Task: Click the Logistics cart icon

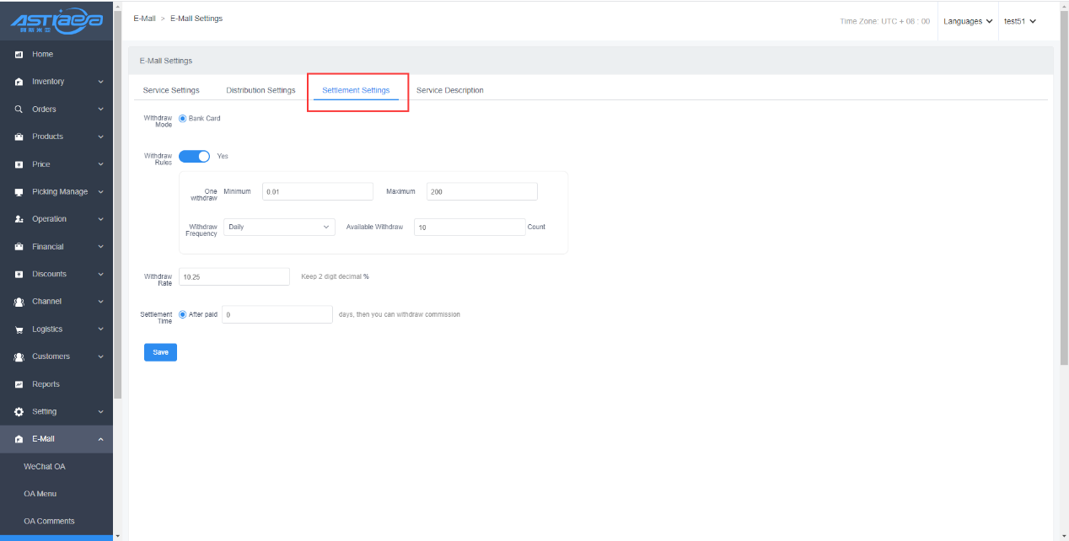Action: pyautogui.click(x=19, y=329)
